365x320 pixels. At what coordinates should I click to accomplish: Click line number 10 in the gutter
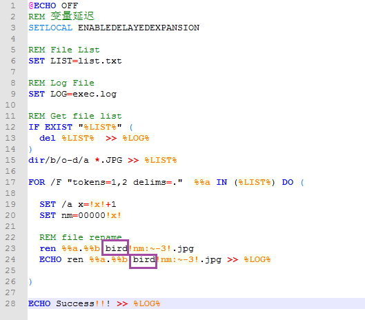pos(10,105)
